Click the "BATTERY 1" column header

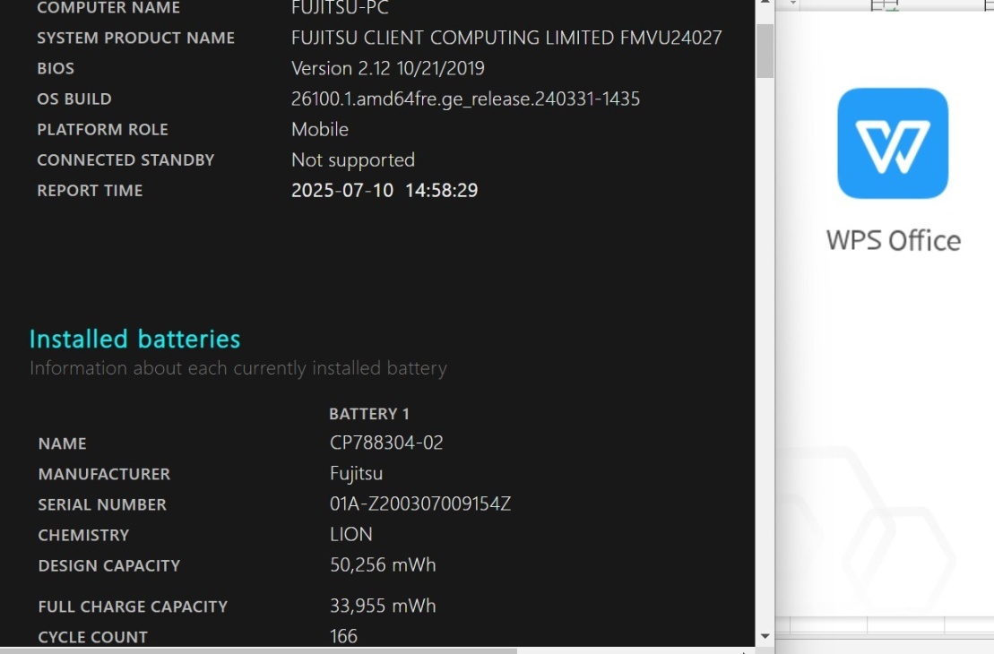369,414
